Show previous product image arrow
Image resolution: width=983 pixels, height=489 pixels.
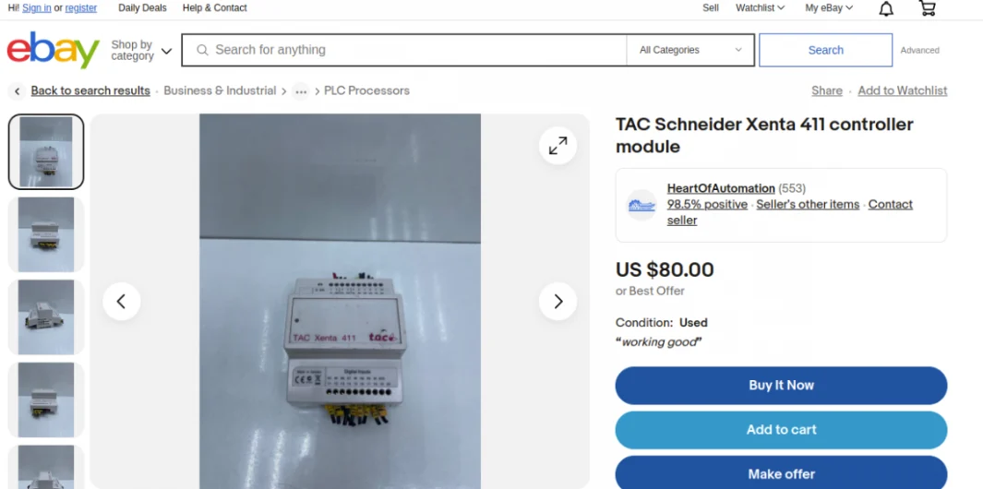tap(122, 302)
